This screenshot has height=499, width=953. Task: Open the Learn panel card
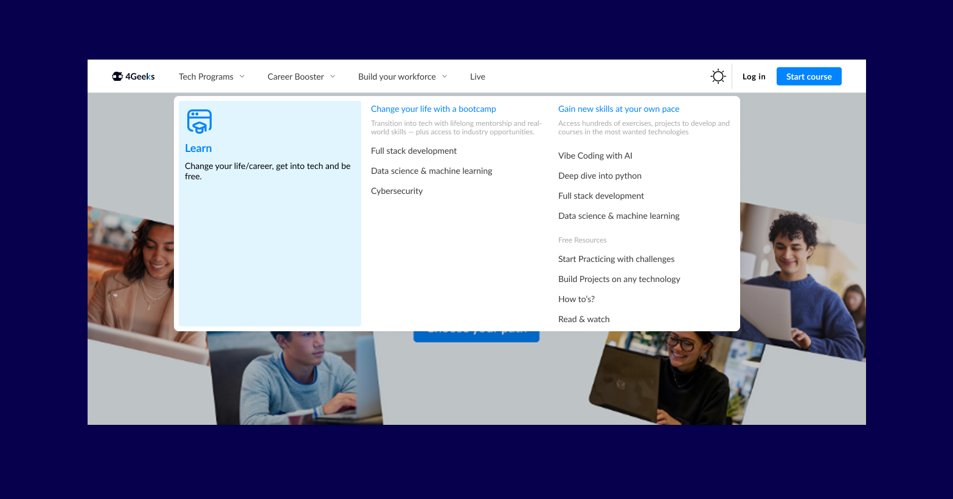(269, 213)
